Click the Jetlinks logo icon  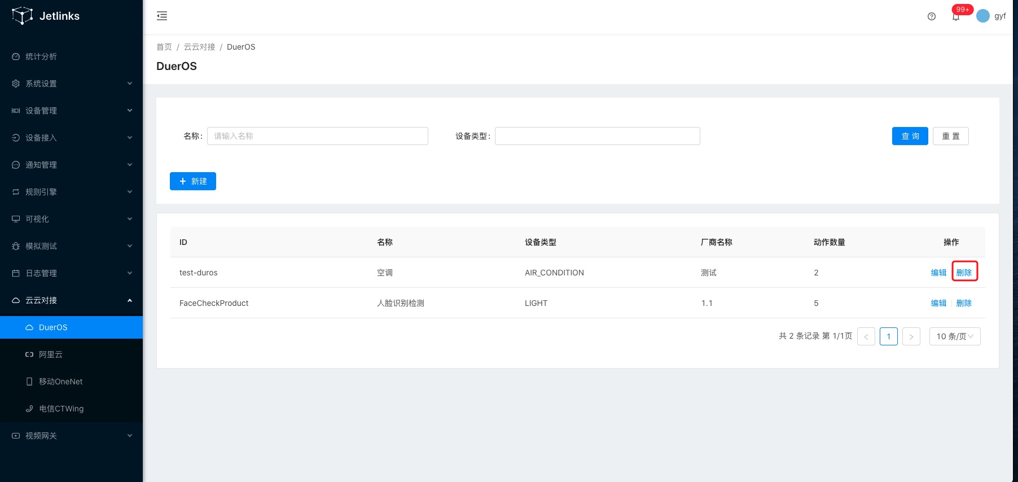pyautogui.click(x=22, y=16)
